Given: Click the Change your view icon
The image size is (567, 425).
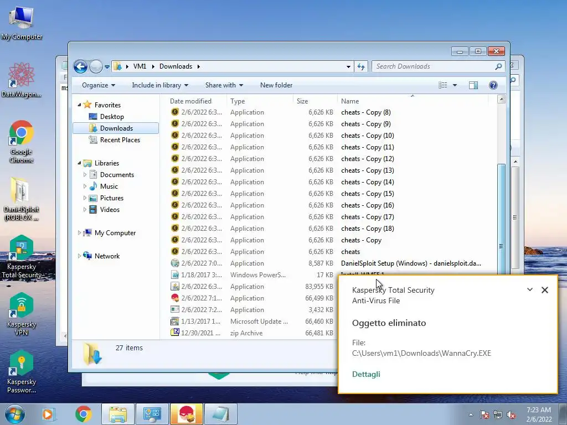Looking at the screenshot, I should [442, 85].
